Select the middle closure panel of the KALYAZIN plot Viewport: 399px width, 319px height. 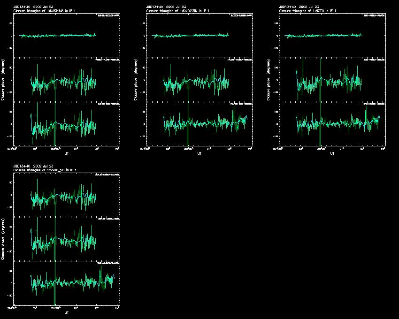[x=199, y=80]
